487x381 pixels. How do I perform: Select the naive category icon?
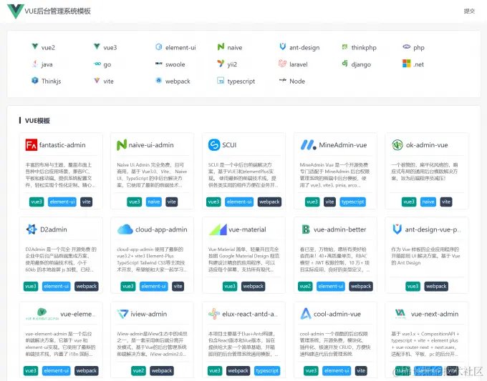221,46
